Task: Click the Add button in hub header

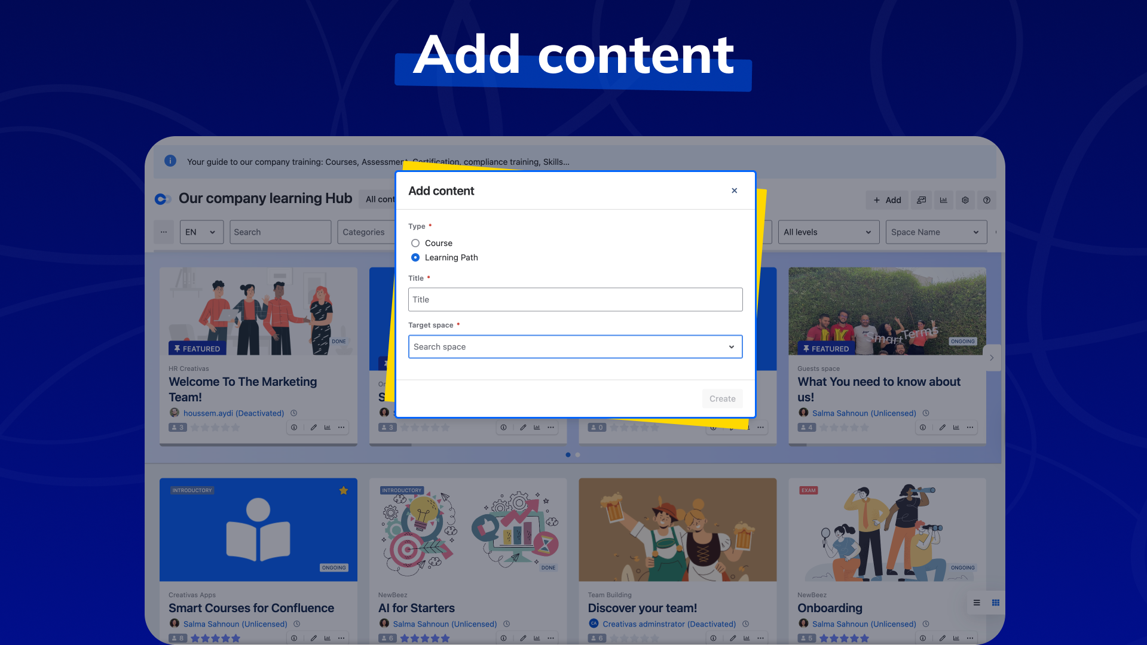Action: [887, 200]
